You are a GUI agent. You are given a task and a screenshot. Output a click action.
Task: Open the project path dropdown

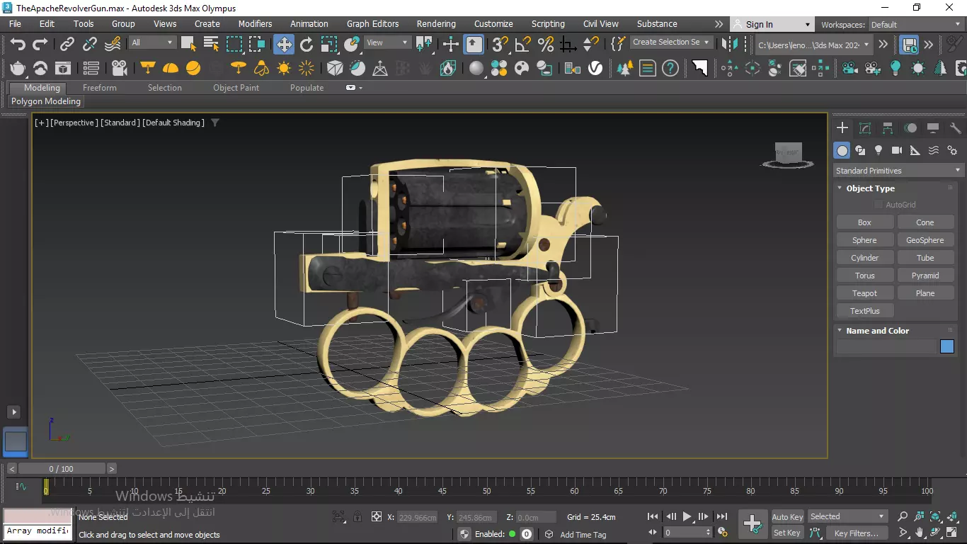pyautogui.click(x=813, y=45)
